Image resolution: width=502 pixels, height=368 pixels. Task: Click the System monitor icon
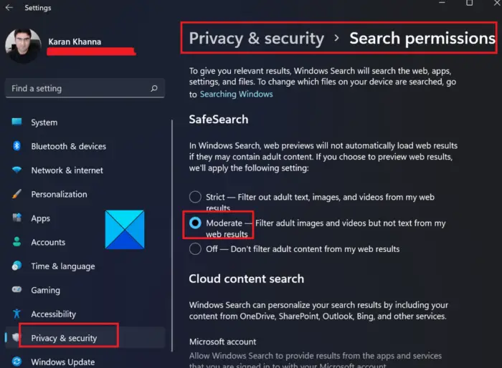[16, 122]
